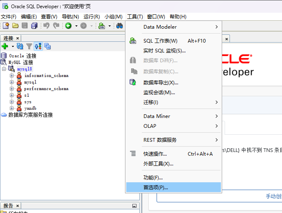This screenshot has width=282, height=213.
Task: Click the Oracle 连接 database icon
Action: tap(4, 56)
